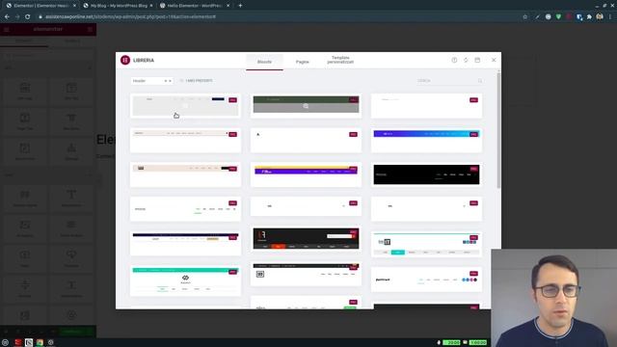Switch to the Hello Elementor browser tab
617x347 pixels.
tap(195, 6)
